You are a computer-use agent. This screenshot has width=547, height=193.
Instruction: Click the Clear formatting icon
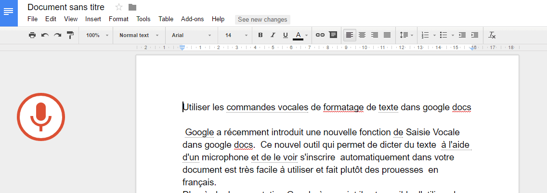[492, 35]
